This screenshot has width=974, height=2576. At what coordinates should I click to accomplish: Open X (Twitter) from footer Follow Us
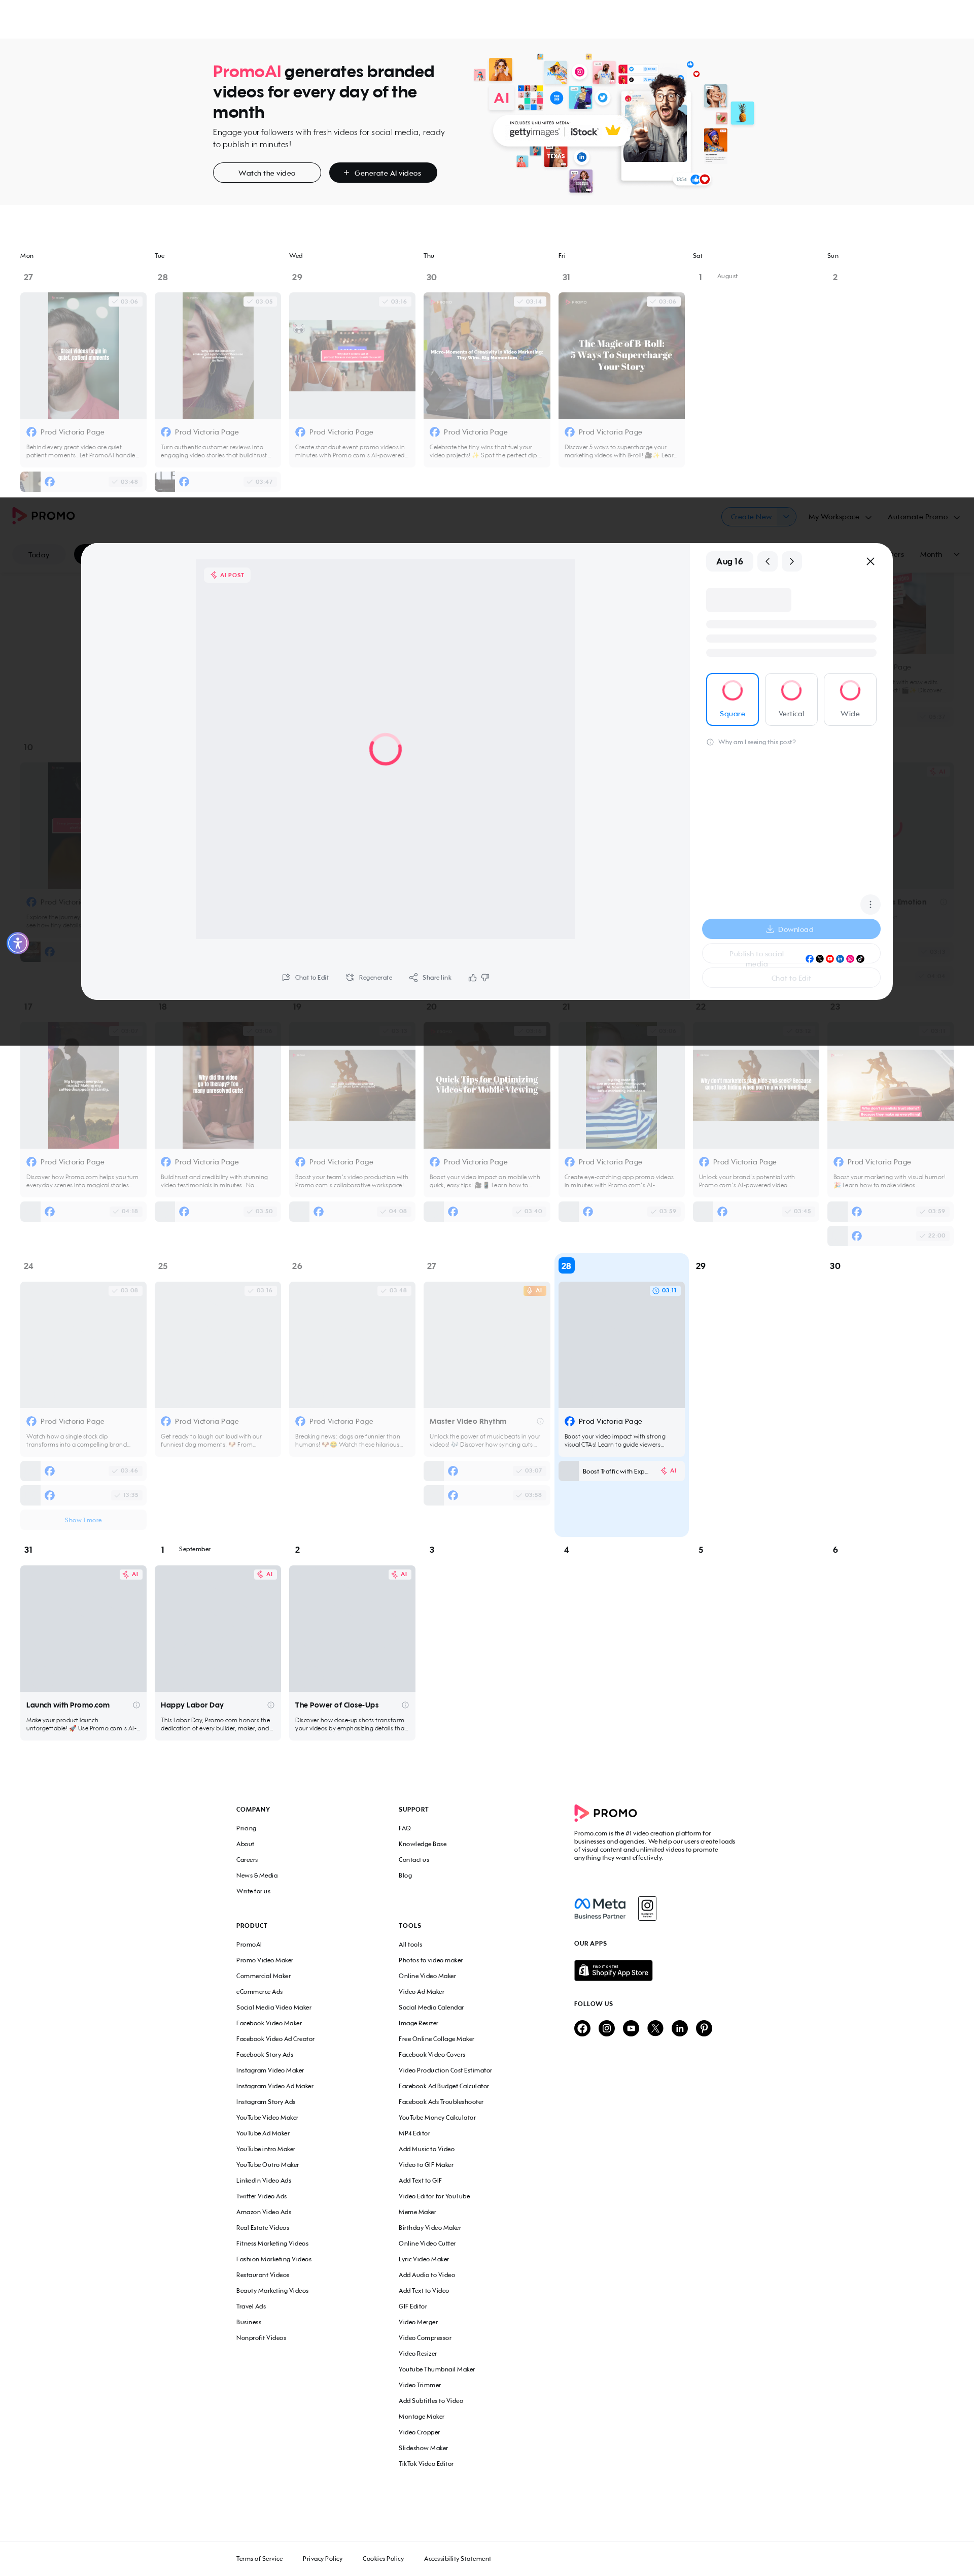[x=655, y=2028]
